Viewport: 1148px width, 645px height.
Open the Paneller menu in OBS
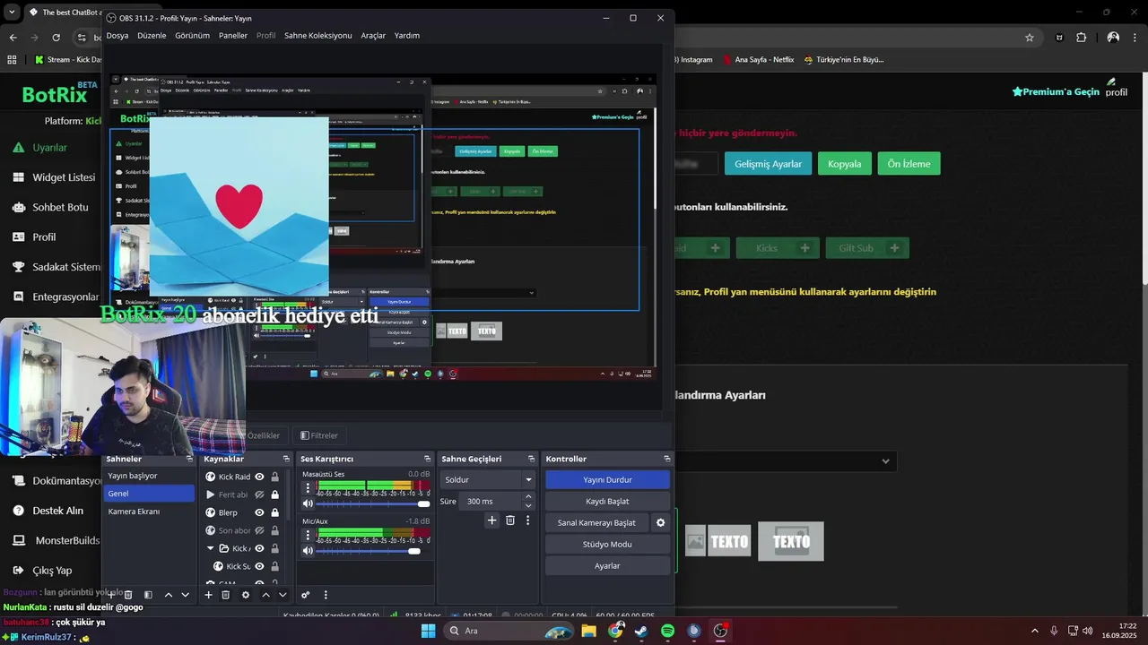click(233, 36)
